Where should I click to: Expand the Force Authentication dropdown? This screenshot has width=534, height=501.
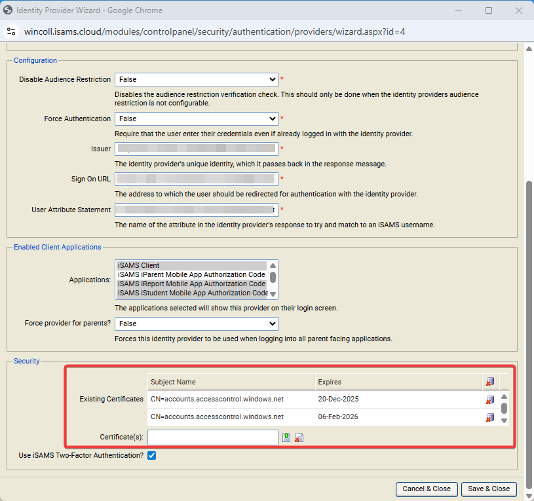click(x=197, y=119)
